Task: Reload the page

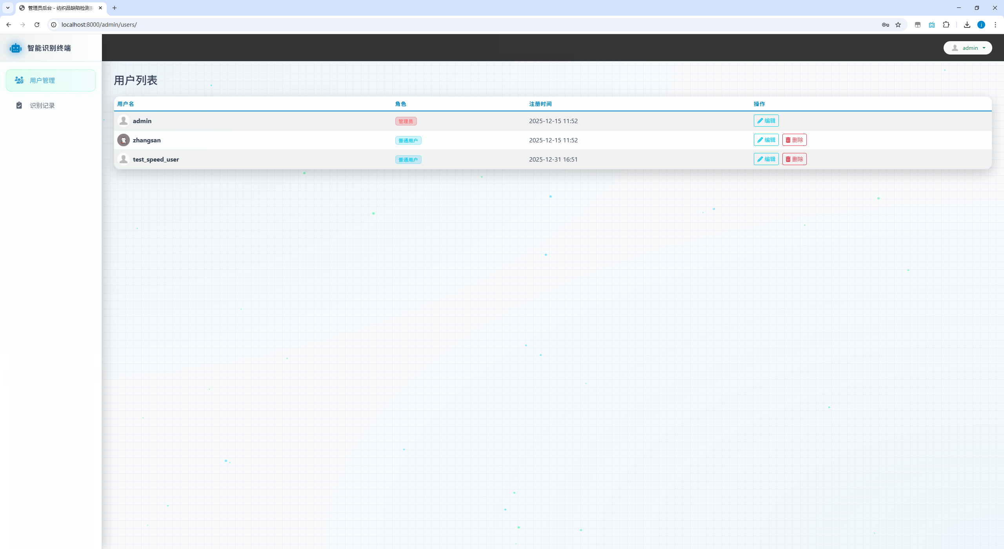Action: [x=37, y=25]
